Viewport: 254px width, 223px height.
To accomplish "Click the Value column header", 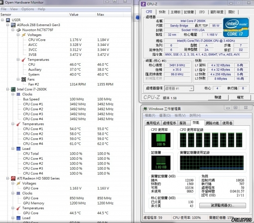I will click(x=82, y=15).
